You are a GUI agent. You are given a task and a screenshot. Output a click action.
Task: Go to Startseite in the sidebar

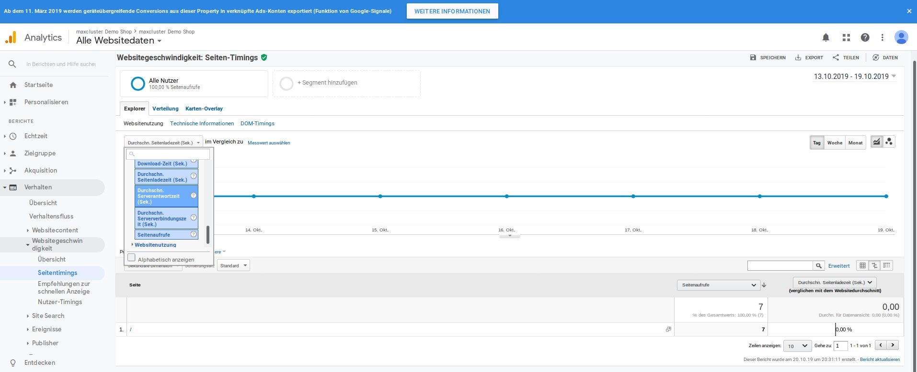pos(38,85)
